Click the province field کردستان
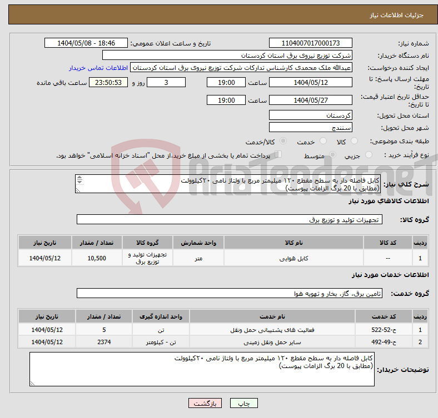Image resolution: width=438 pixels, height=418 pixels. tap(311, 115)
